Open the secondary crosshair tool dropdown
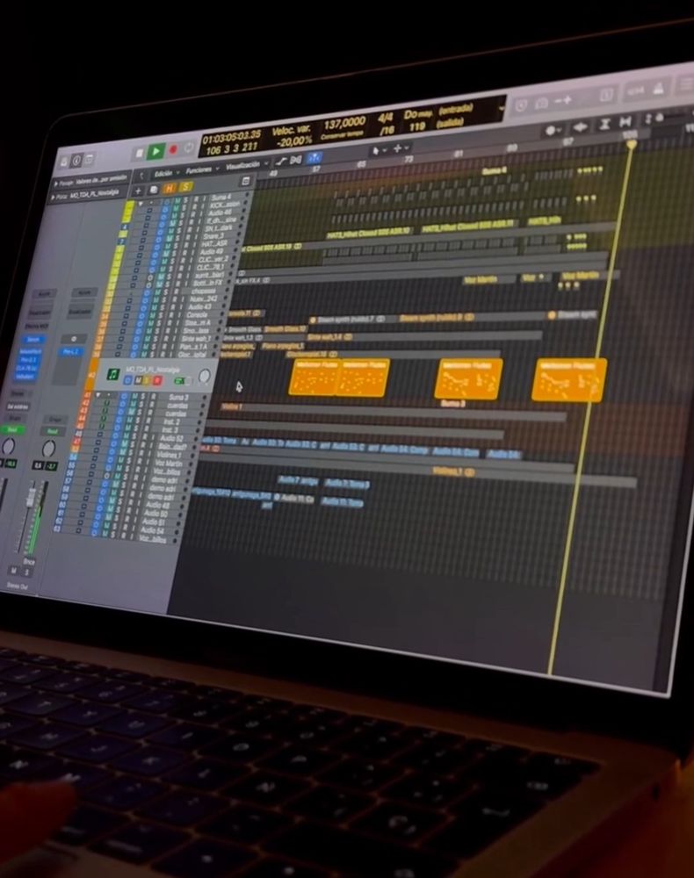694x878 pixels. tap(401, 148)
